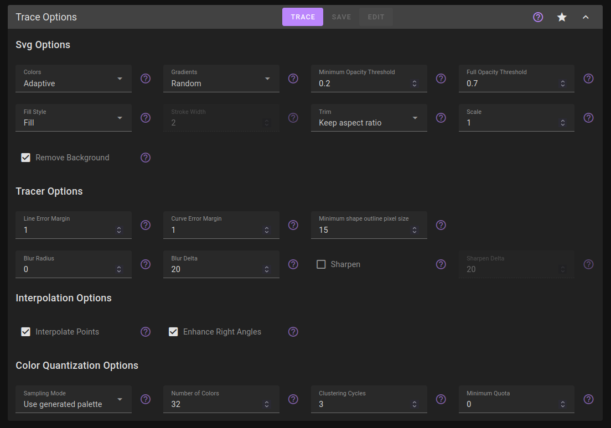611x428 pixels.
Task: Click the Full Opacity Threshold stepper arrows
Action: [x=563, y=83]
